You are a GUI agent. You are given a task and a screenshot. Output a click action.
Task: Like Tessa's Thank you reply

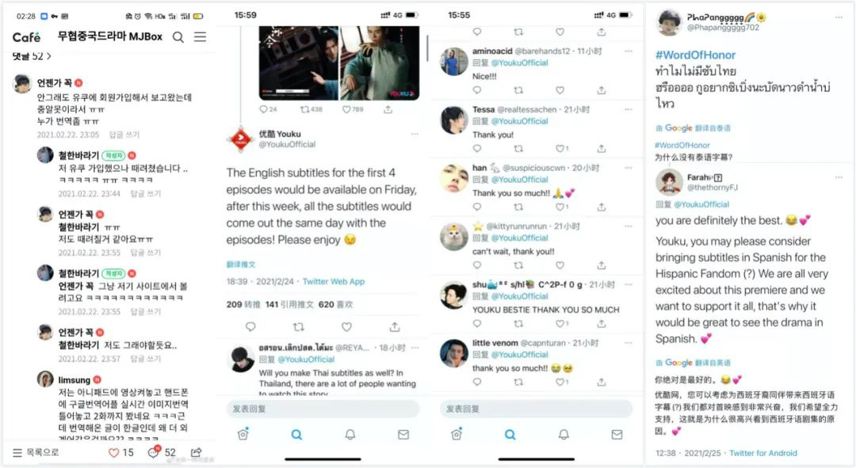[560, 148]
